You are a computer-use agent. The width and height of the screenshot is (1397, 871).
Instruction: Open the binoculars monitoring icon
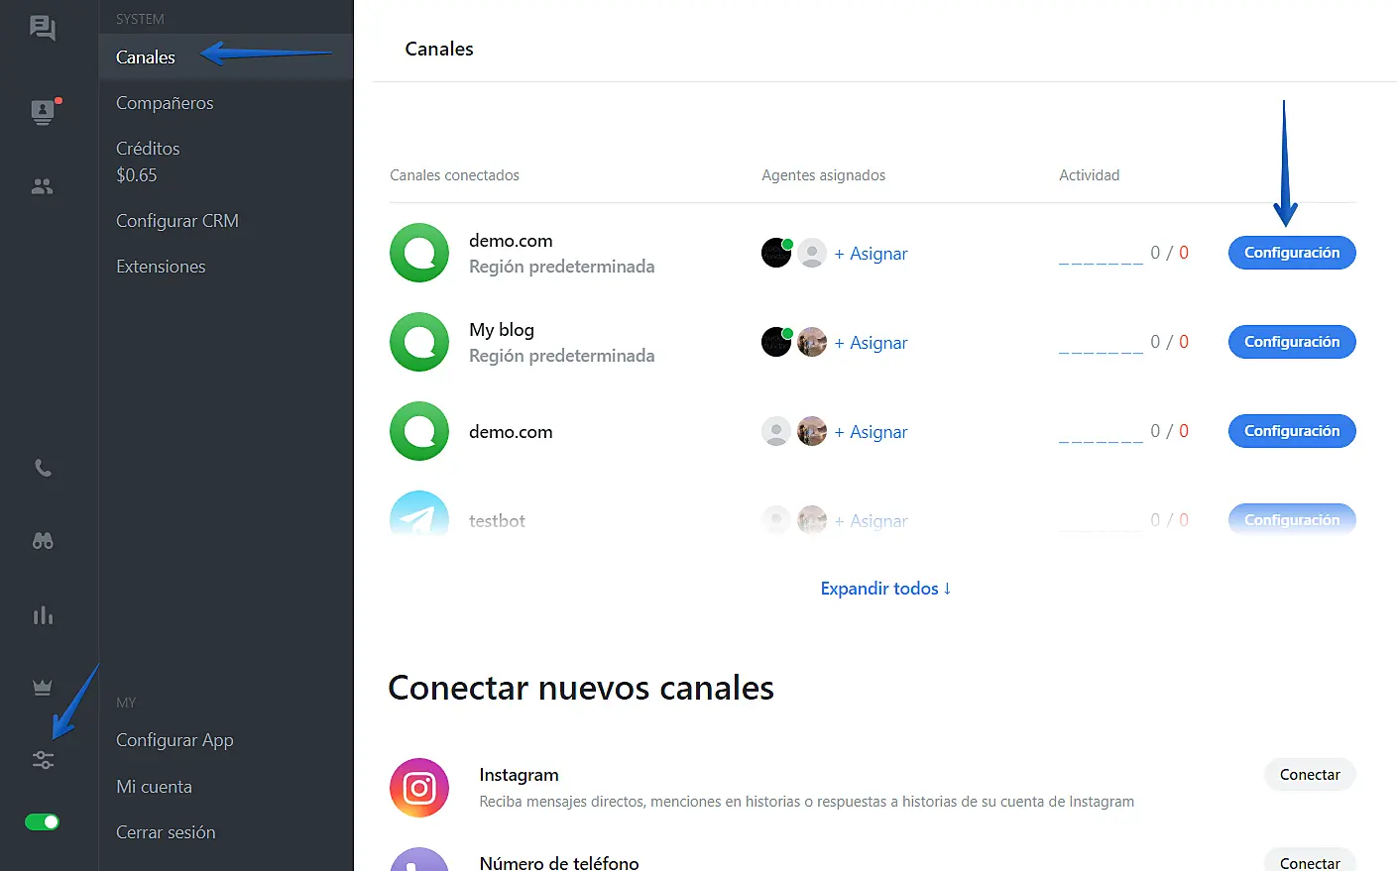[43, 541]
